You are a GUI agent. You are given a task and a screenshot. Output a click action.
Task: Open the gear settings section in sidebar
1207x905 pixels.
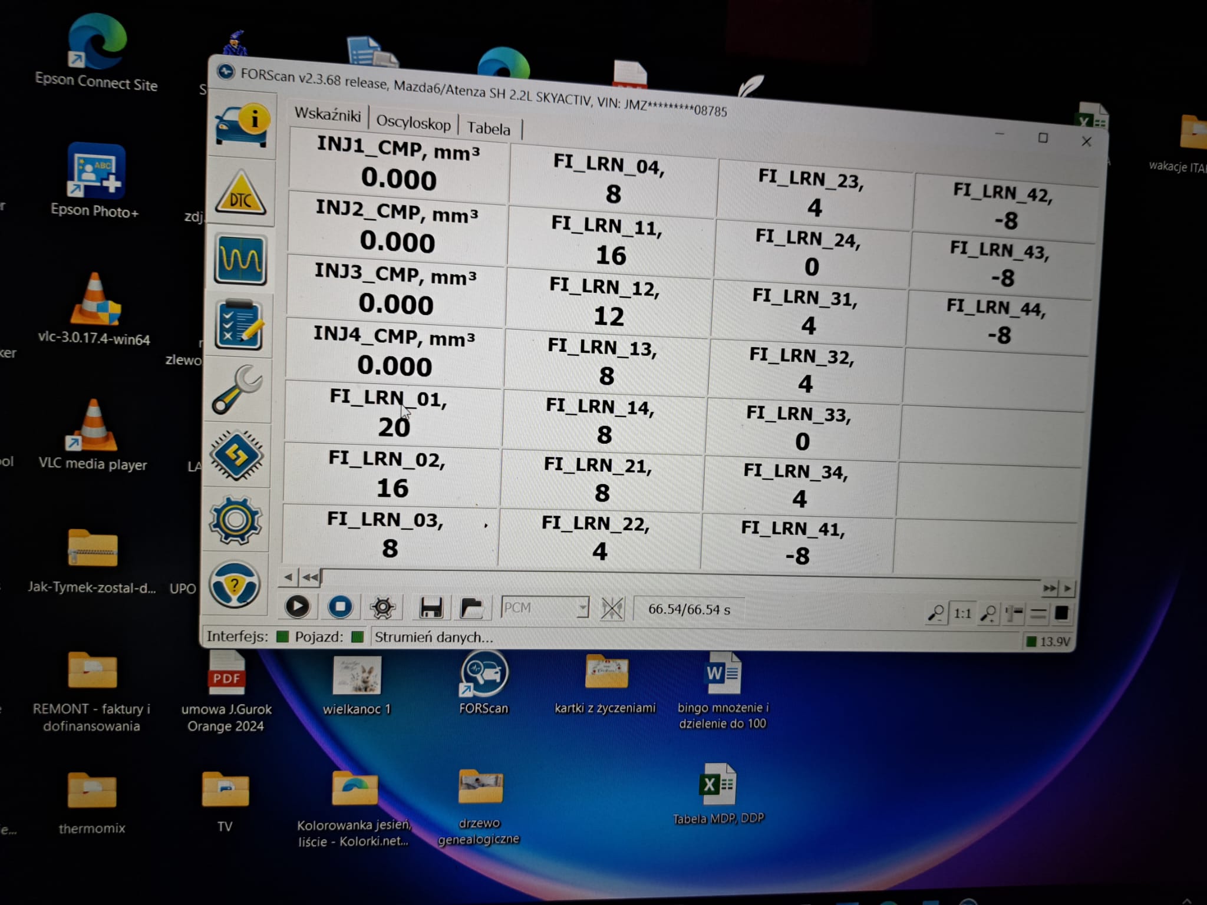point(235,520)
